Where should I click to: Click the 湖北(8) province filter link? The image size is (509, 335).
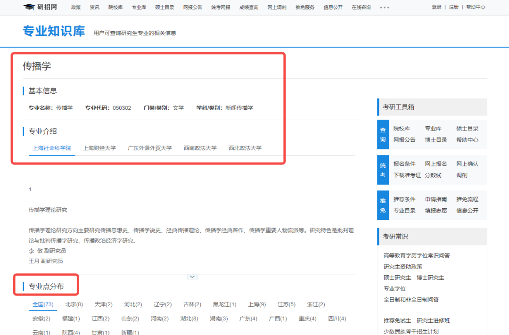click(x=190, y=318)
